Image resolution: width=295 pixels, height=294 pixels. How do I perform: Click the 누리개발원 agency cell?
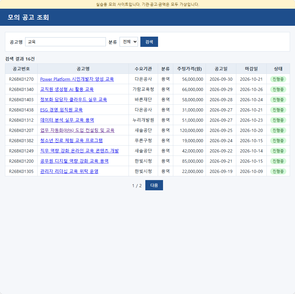pyautogui.click(x=143, y=120)
